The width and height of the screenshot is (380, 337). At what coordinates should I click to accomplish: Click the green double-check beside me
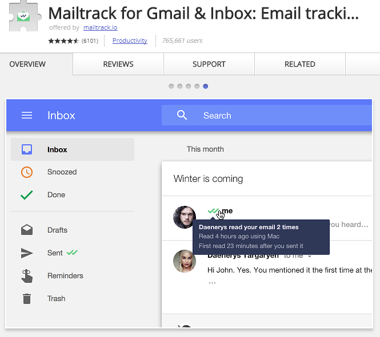213,211
